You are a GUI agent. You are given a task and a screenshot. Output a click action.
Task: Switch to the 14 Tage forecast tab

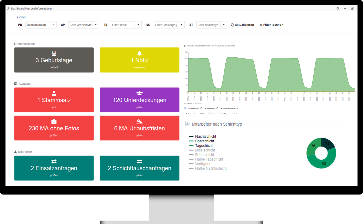203,114
